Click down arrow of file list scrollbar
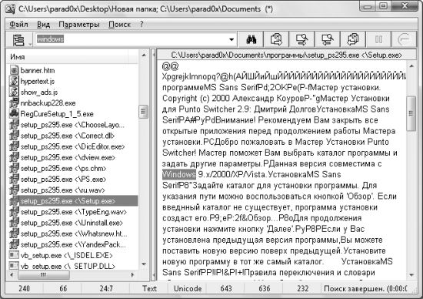This screenshot has width=423, height=299. tap(144, 264)
